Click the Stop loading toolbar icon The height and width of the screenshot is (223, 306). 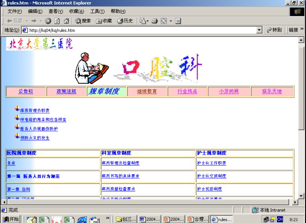point(48,21)
